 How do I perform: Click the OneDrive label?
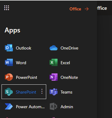[x=69, y=48]
